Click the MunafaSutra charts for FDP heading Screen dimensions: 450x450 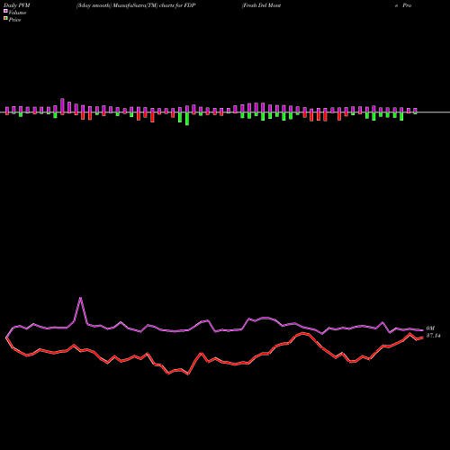click(136, 5)
